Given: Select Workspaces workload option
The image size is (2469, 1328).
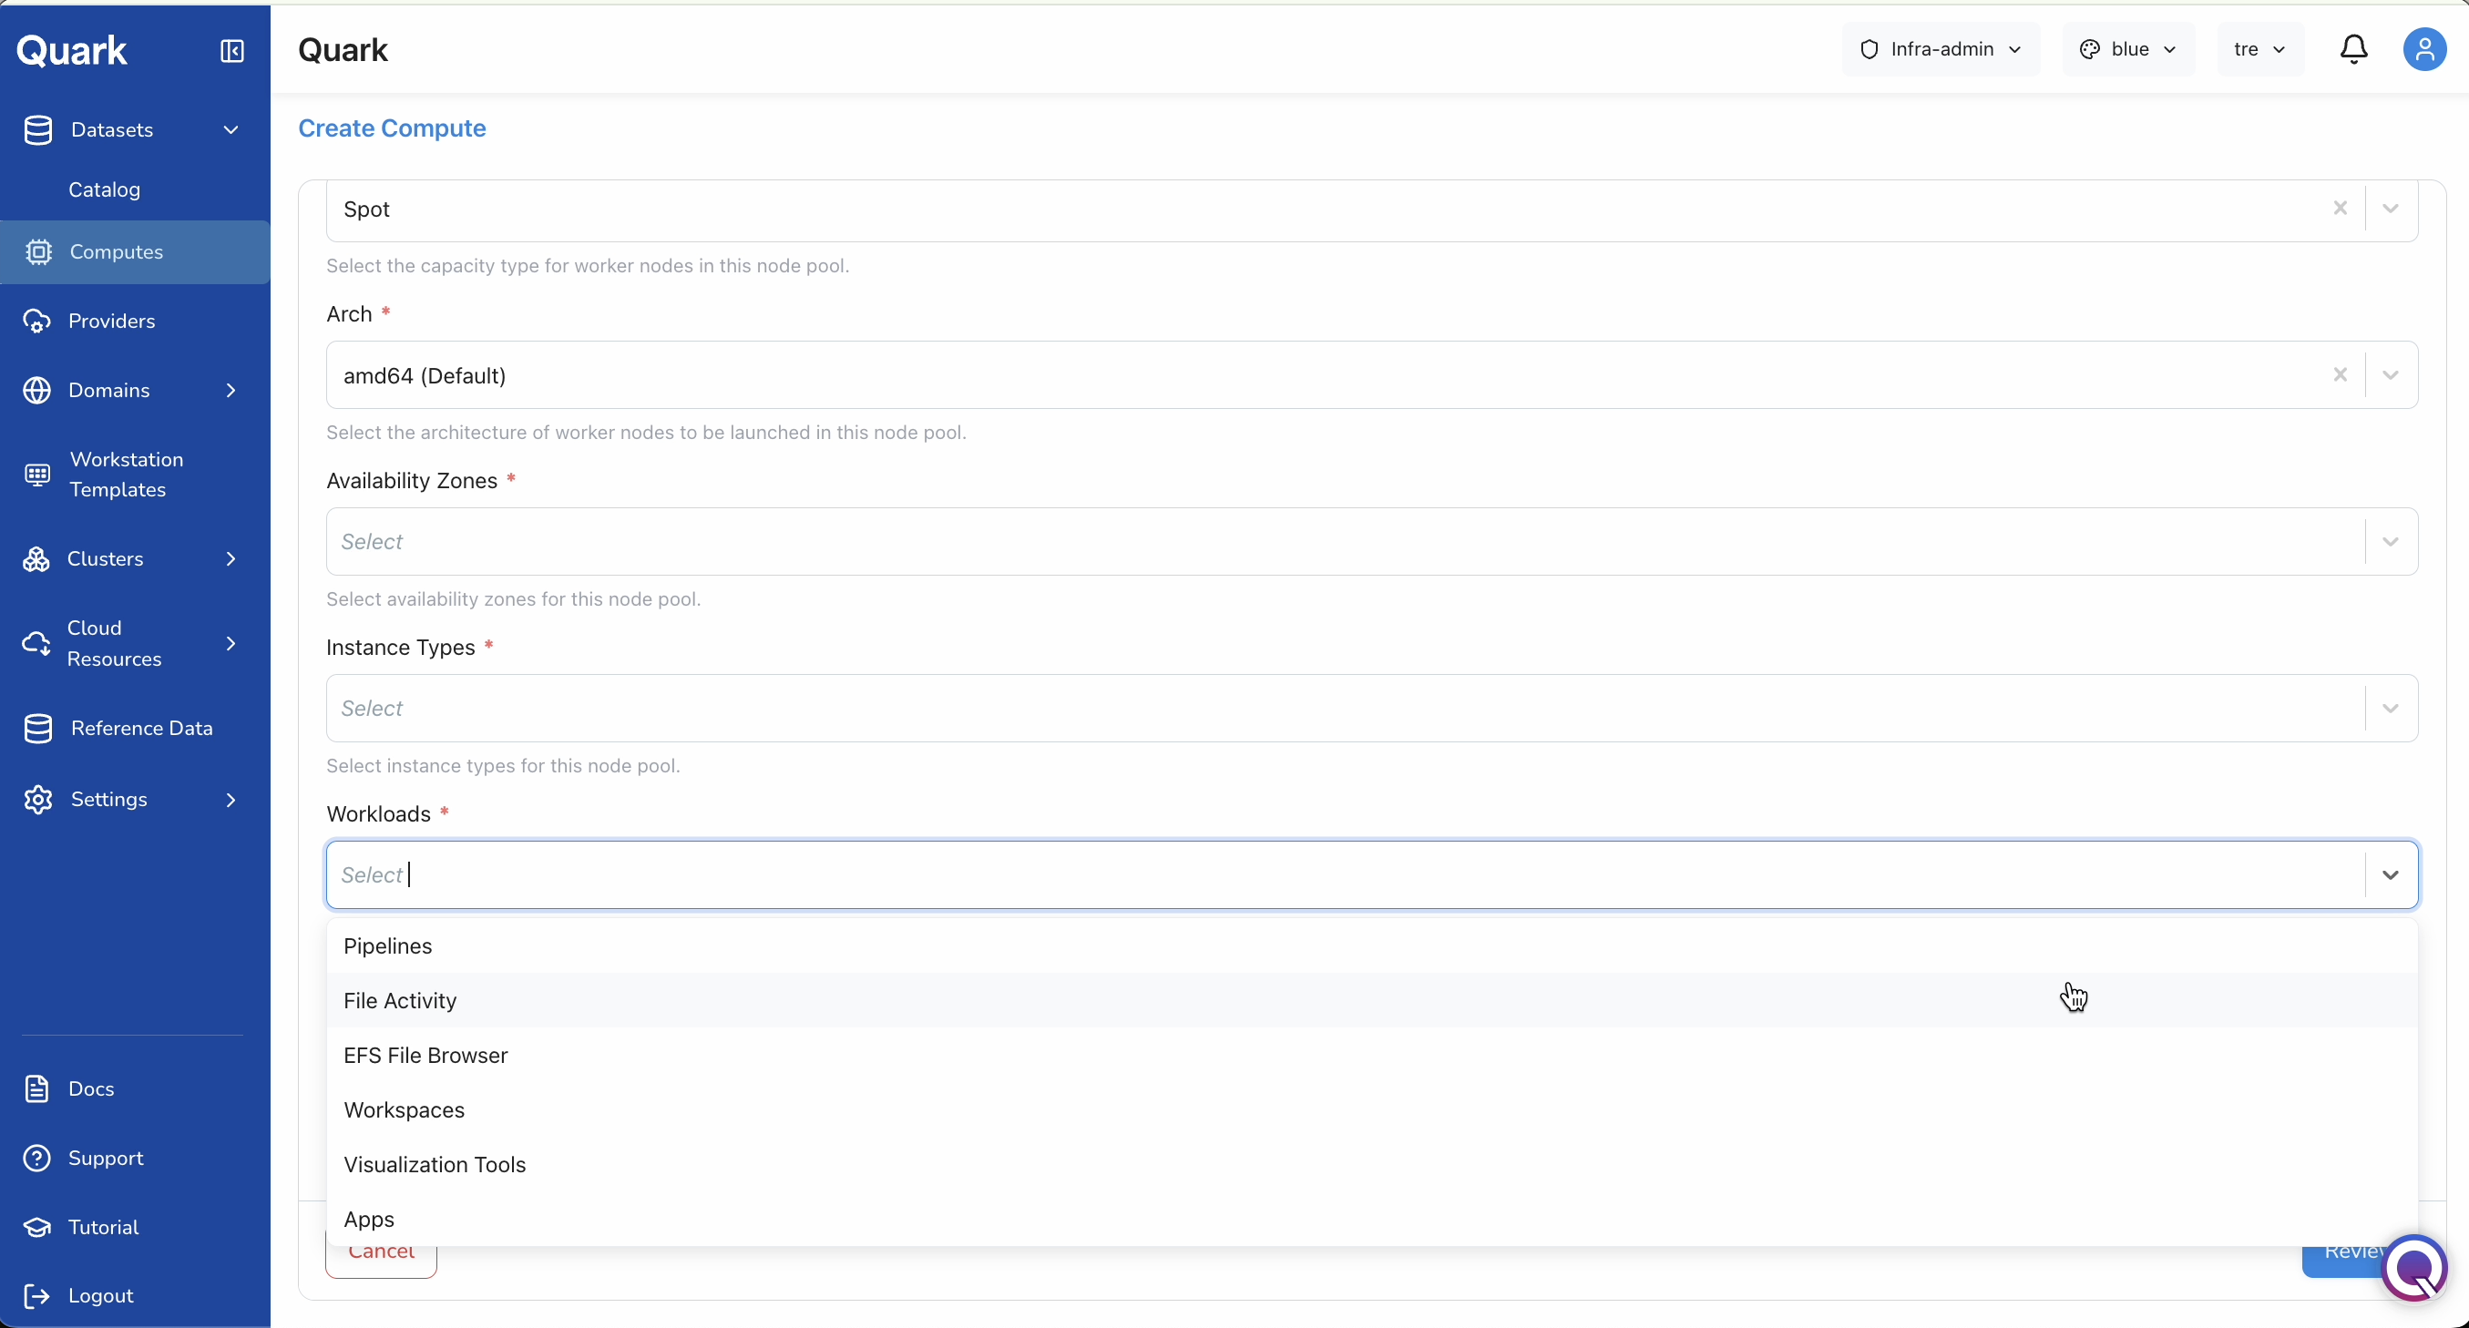Looking at the screenshot, I should [x=1371, y=1110].
